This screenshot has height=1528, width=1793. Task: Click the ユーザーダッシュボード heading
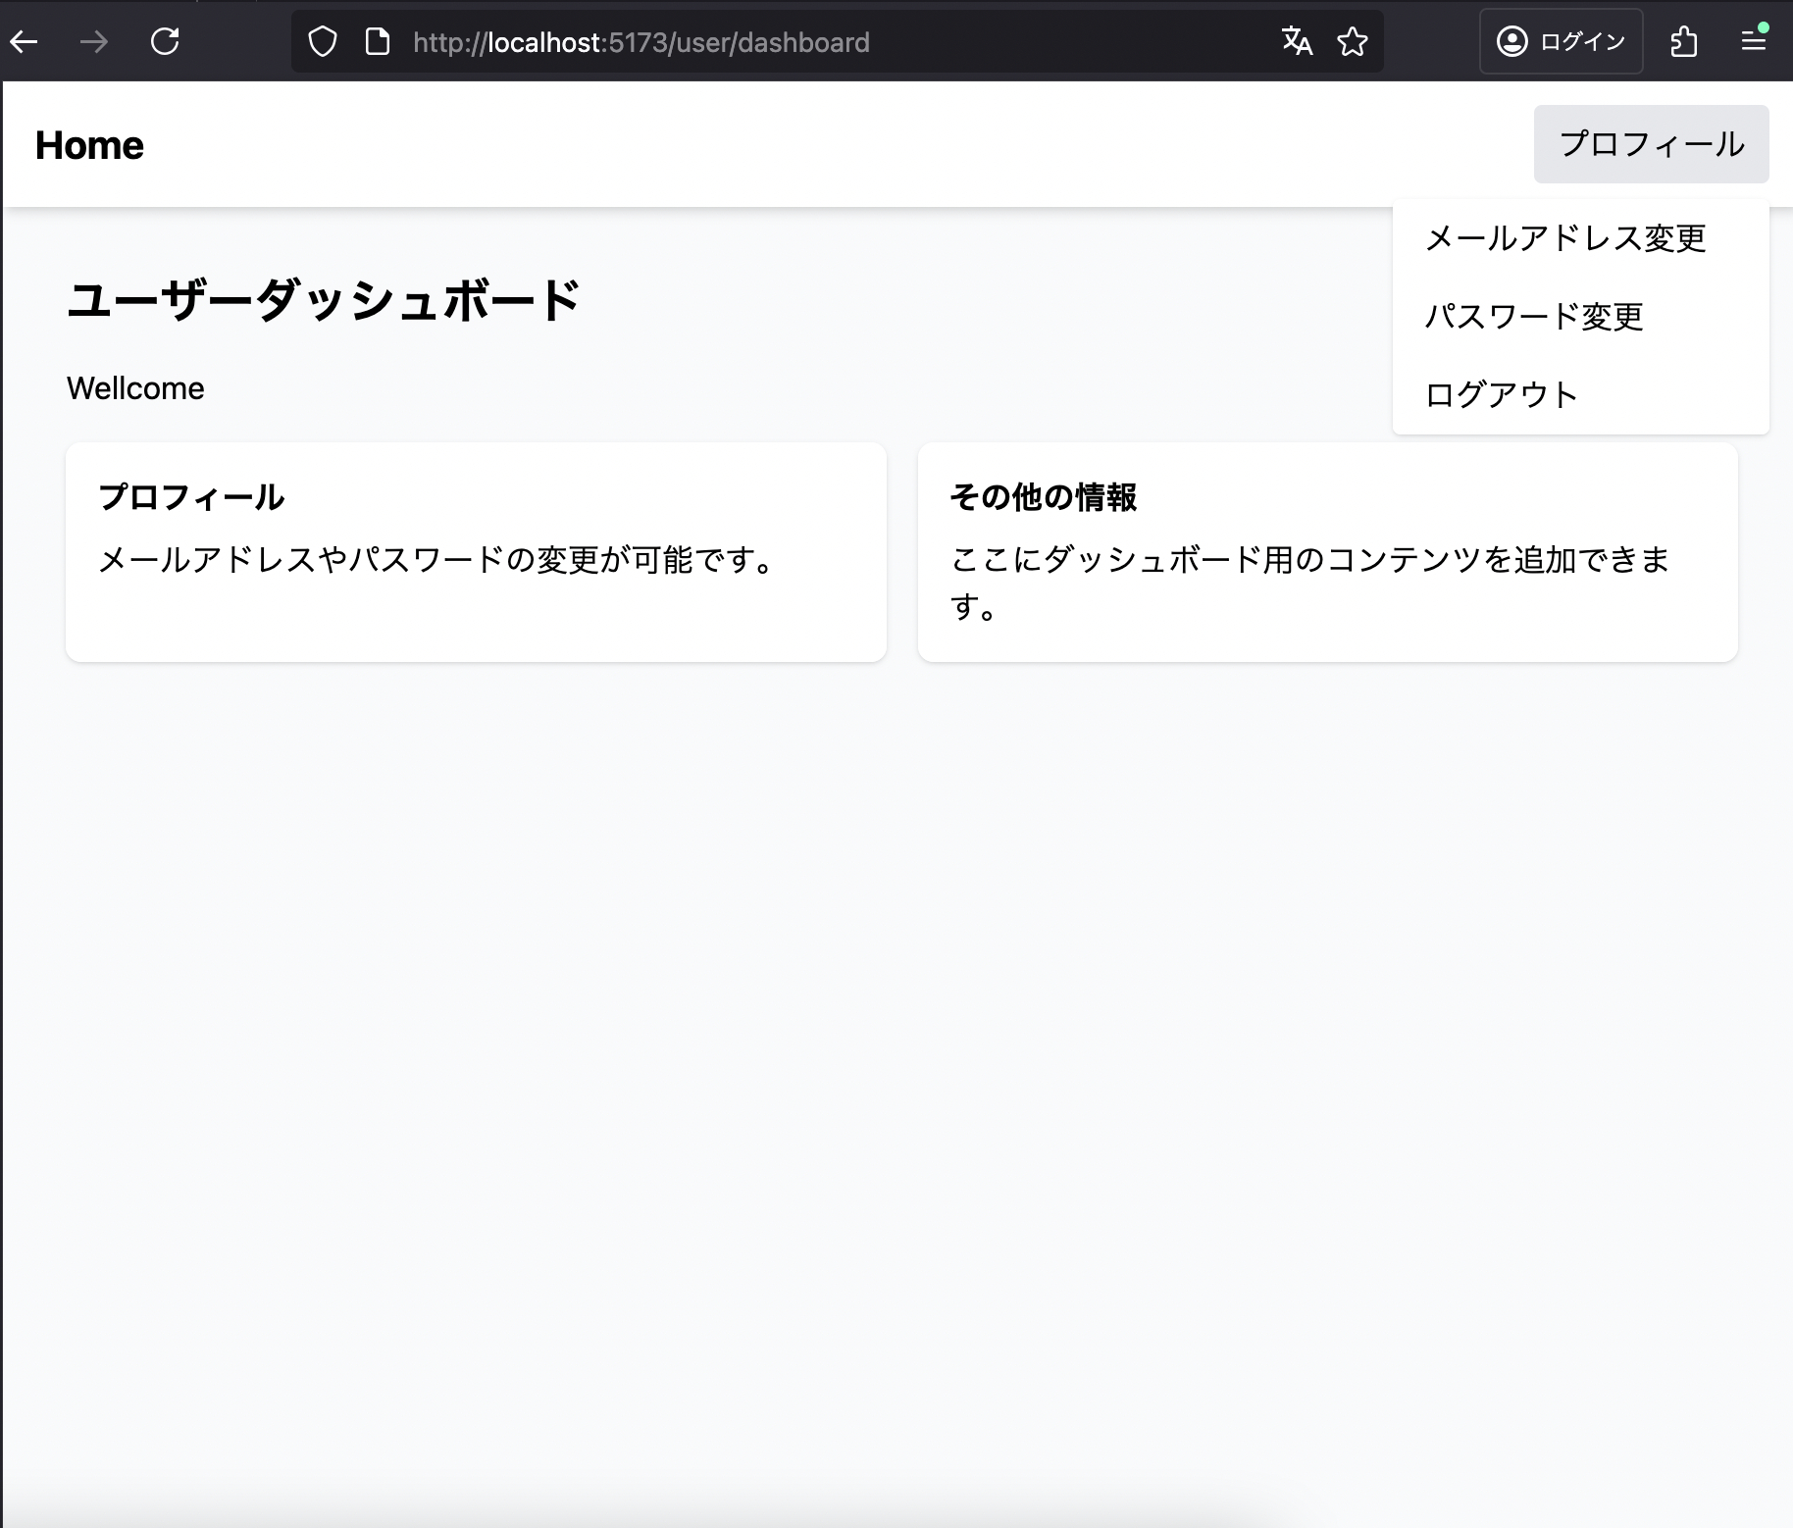tap(324, 300)
